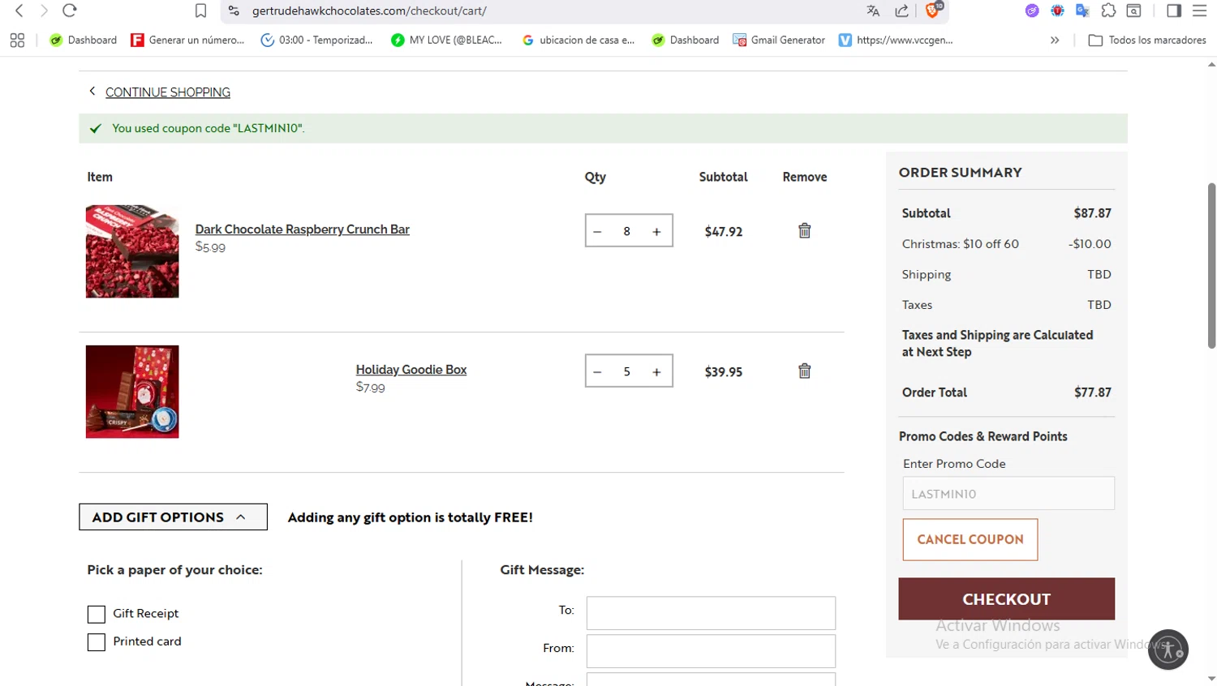Open Holiday Goodie Box product link
The width and height of the screenshot is (1217, 686).
[411, 370]
